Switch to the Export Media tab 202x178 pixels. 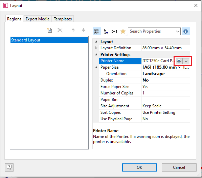(38, 19)
